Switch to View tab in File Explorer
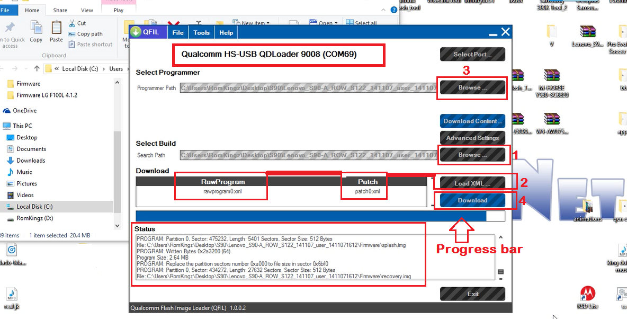This screenshot has width=627, height=319. (87, 11)
